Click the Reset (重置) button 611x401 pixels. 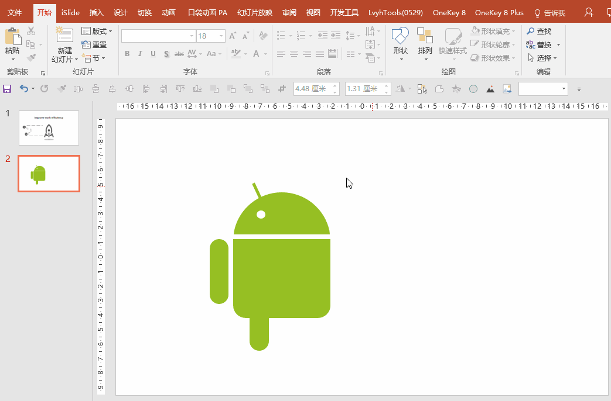point(94,45)
